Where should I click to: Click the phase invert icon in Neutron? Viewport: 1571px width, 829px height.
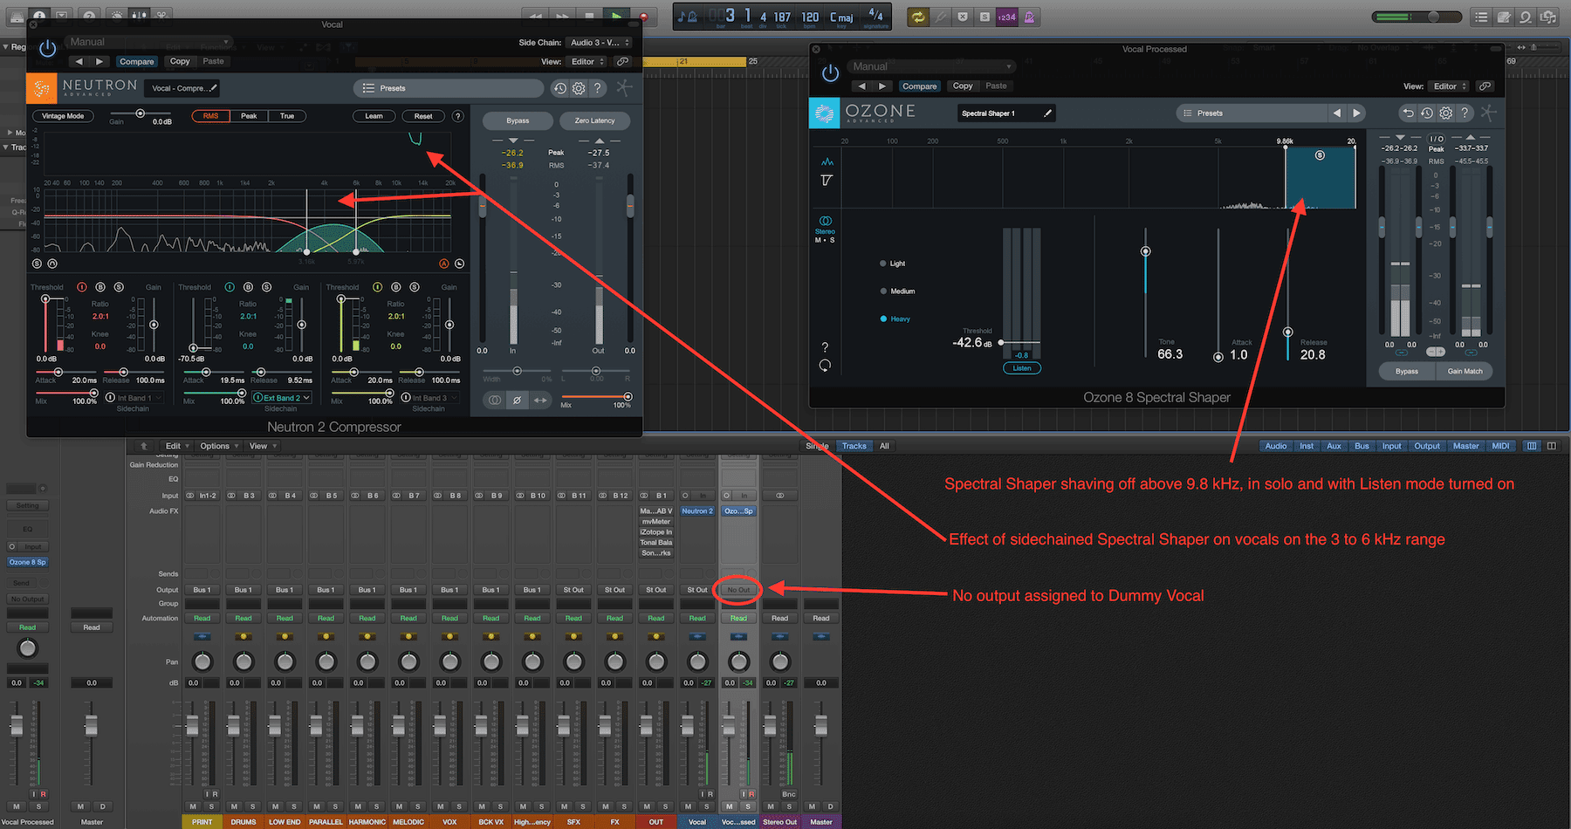pos(517,400)
